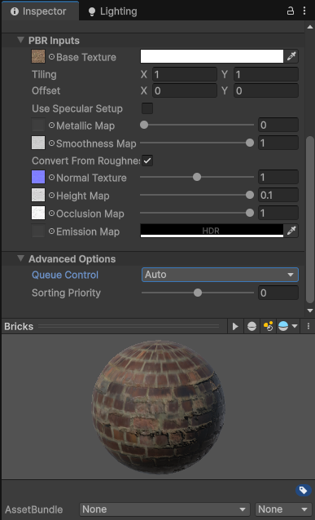Play the material preview animation
This screenshot has height=520, width=315.
(x=235, y=326)
